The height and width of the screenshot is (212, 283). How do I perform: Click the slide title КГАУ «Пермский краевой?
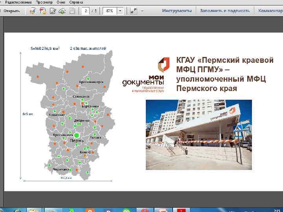pyautogui.click(x=225, y=60)
